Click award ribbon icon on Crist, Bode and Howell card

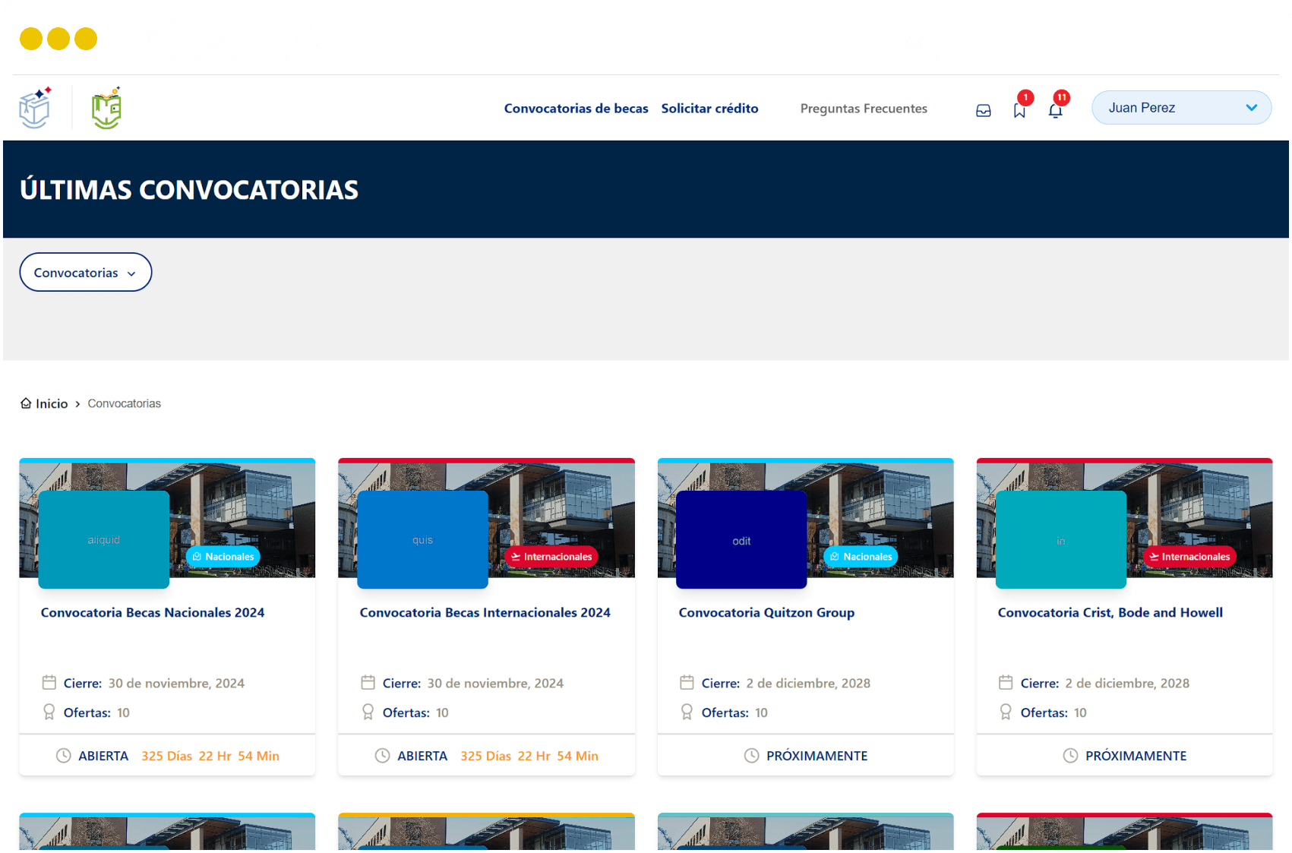(1006, 712)
